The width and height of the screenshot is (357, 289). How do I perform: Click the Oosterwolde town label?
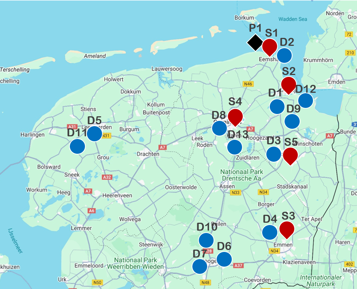pos(181,187)
